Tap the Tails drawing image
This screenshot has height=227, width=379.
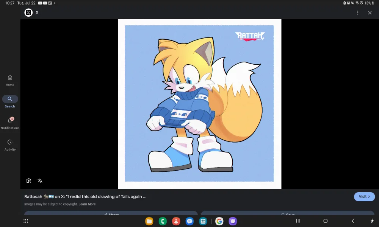pos(199,104)
